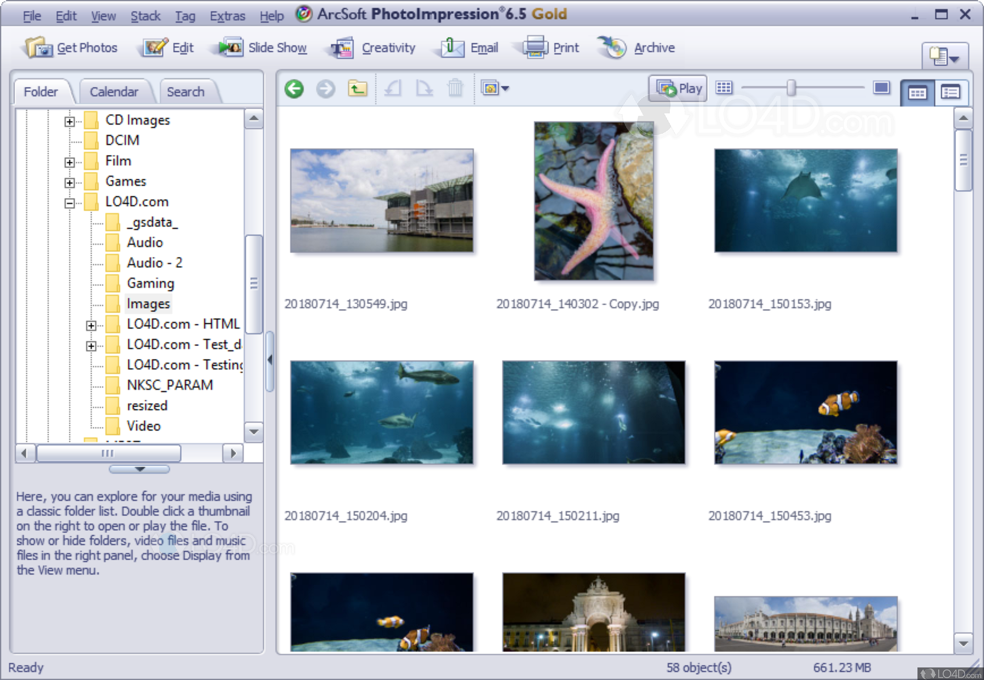
Task: Click the green Back navigation arrow
Action: (294, 88)
